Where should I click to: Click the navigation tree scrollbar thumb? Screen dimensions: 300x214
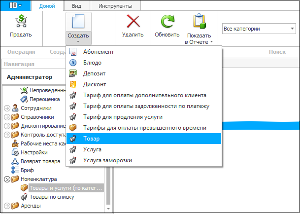[x=108, y=186]
